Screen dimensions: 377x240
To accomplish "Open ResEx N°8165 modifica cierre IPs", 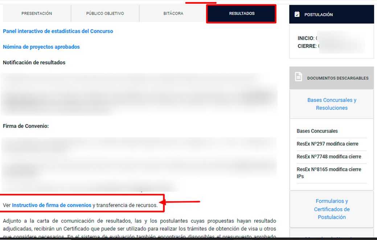I will click(329, 173).
